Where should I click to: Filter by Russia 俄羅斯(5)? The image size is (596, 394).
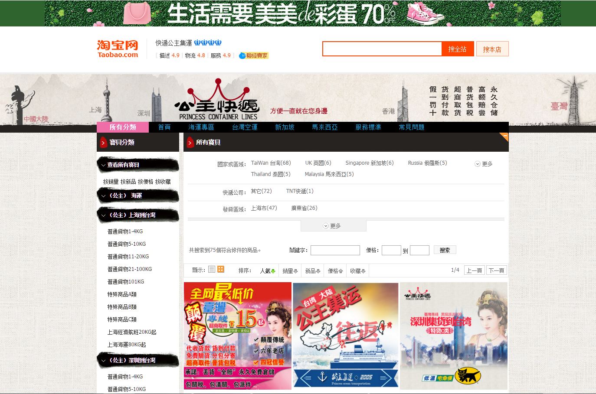[x=427, y=163]
